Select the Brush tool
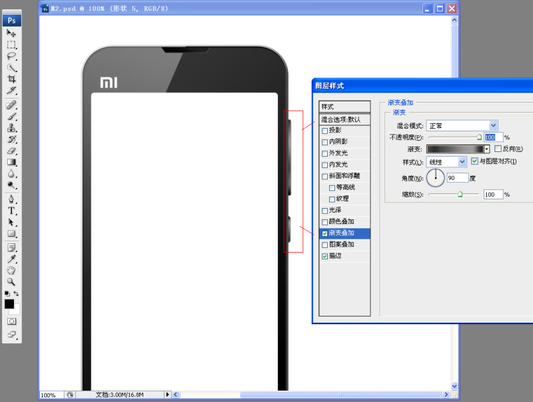Image resolution: width=533 pixels, height=402 pixels. coord(11,116)
